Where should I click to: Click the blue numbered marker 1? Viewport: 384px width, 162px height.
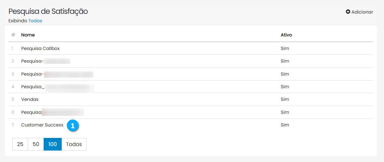coord(73,126)
